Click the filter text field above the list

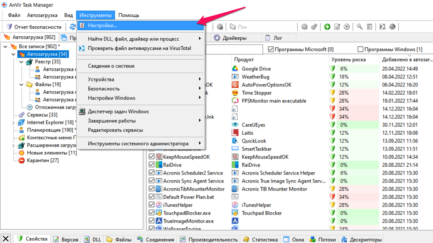coord(234,49)
